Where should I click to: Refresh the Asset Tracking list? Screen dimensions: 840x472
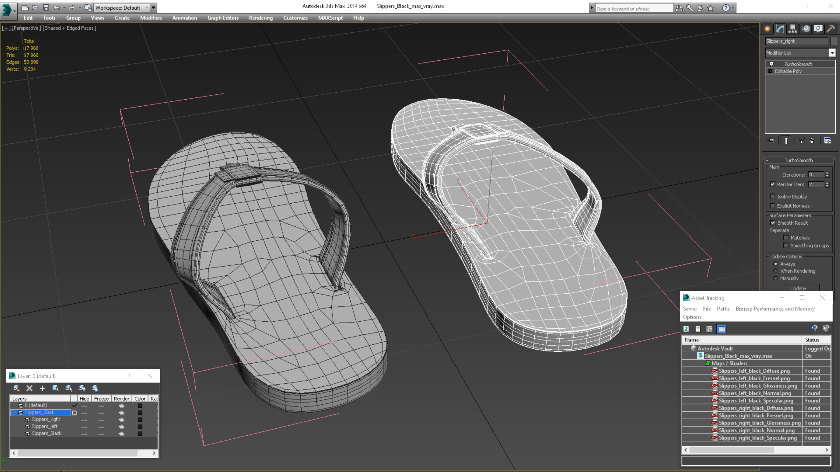(686, 329)
